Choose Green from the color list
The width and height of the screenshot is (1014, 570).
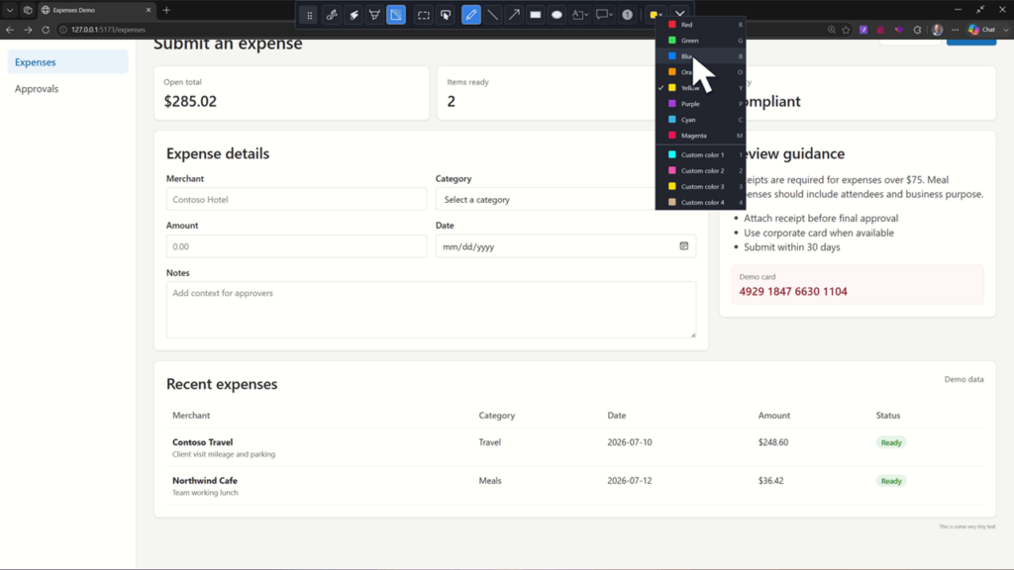pyautogui.click(x=700, y=40)
